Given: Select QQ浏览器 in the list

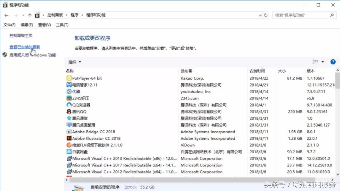Looking at the screenshot, I should [x=77, y=105].
